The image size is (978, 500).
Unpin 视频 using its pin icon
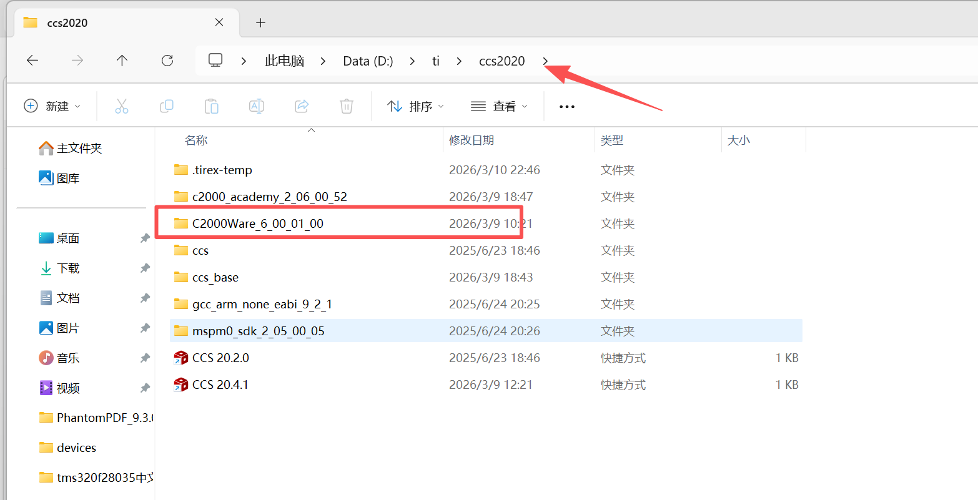coord(145,388)
